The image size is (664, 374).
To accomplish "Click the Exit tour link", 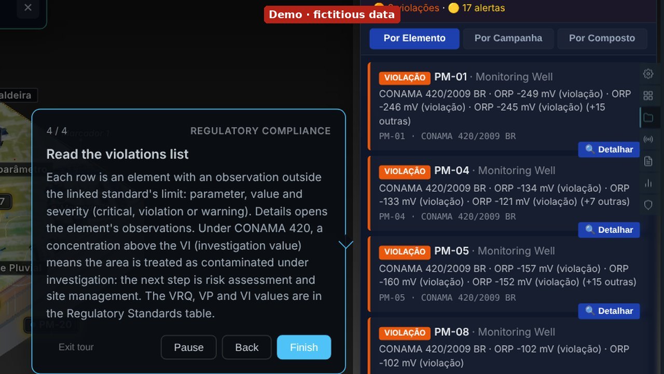I will coord(76,347).
